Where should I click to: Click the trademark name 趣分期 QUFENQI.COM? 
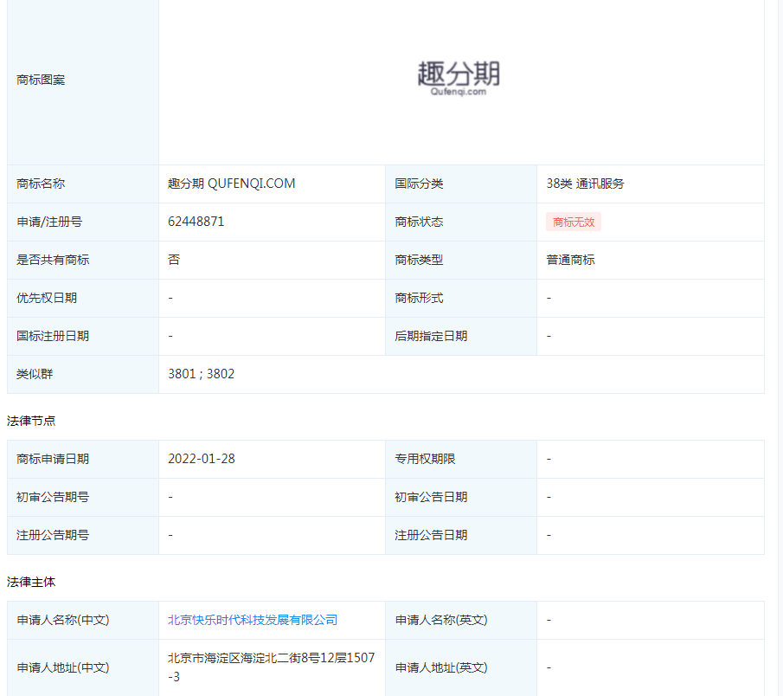[231, 184]
